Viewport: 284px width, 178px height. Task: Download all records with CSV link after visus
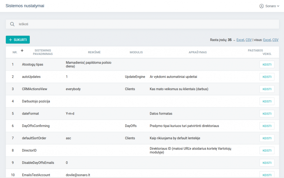(275, 40)
